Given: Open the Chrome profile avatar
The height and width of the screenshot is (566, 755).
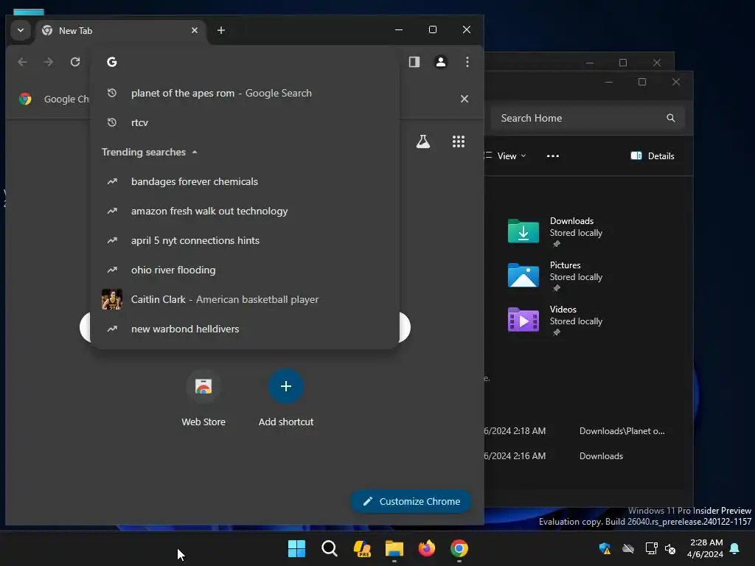Looking at the screenshot, I should (x=441, y=62).
